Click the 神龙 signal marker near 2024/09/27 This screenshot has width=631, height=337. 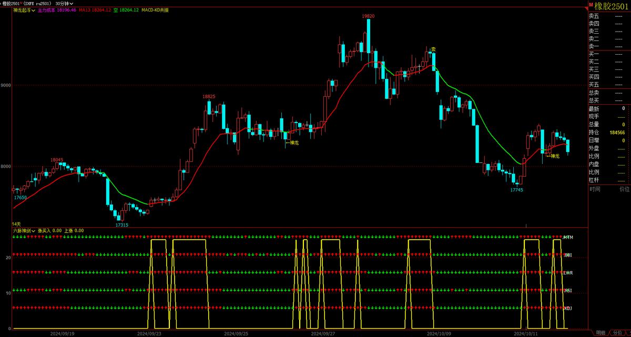[x=292, y=142]
